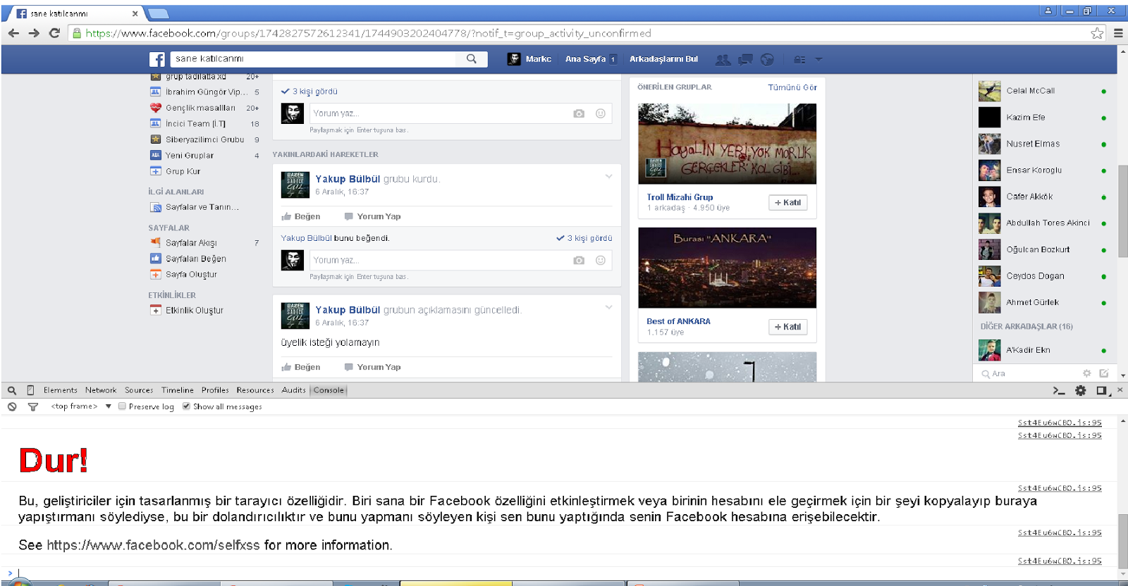Expand options arrow on 'grubu kurdu' post
Screen dimensions: 1128x586
pos(608,176)
